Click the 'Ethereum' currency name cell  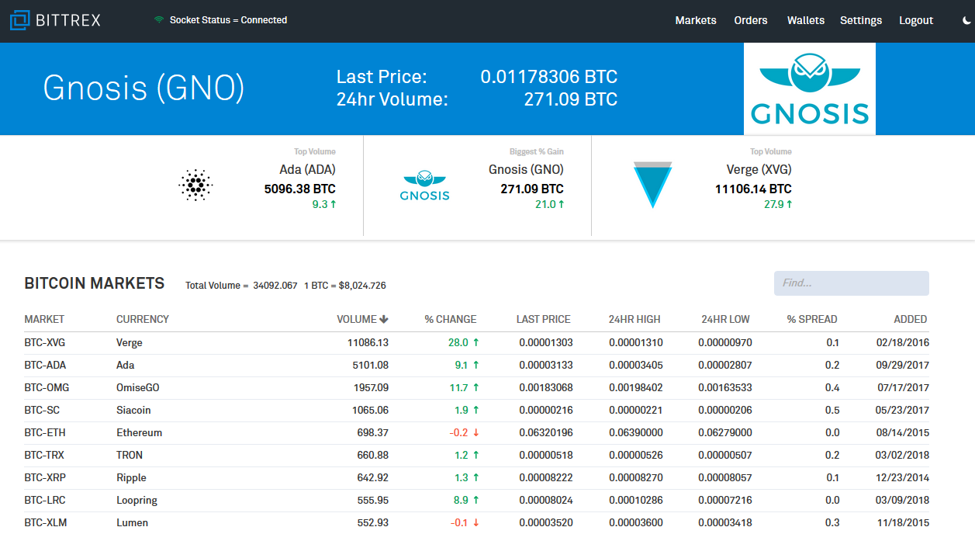click(140, 432)
